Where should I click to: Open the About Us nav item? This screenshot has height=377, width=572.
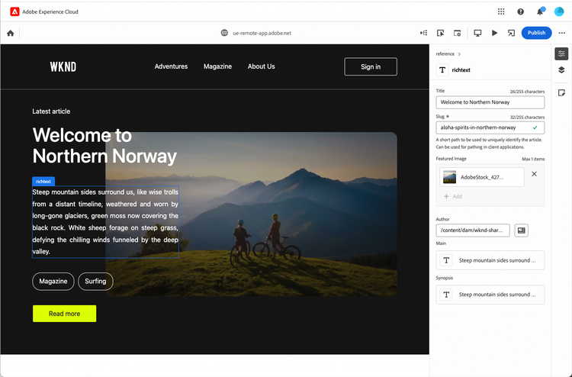pos(261,66)
